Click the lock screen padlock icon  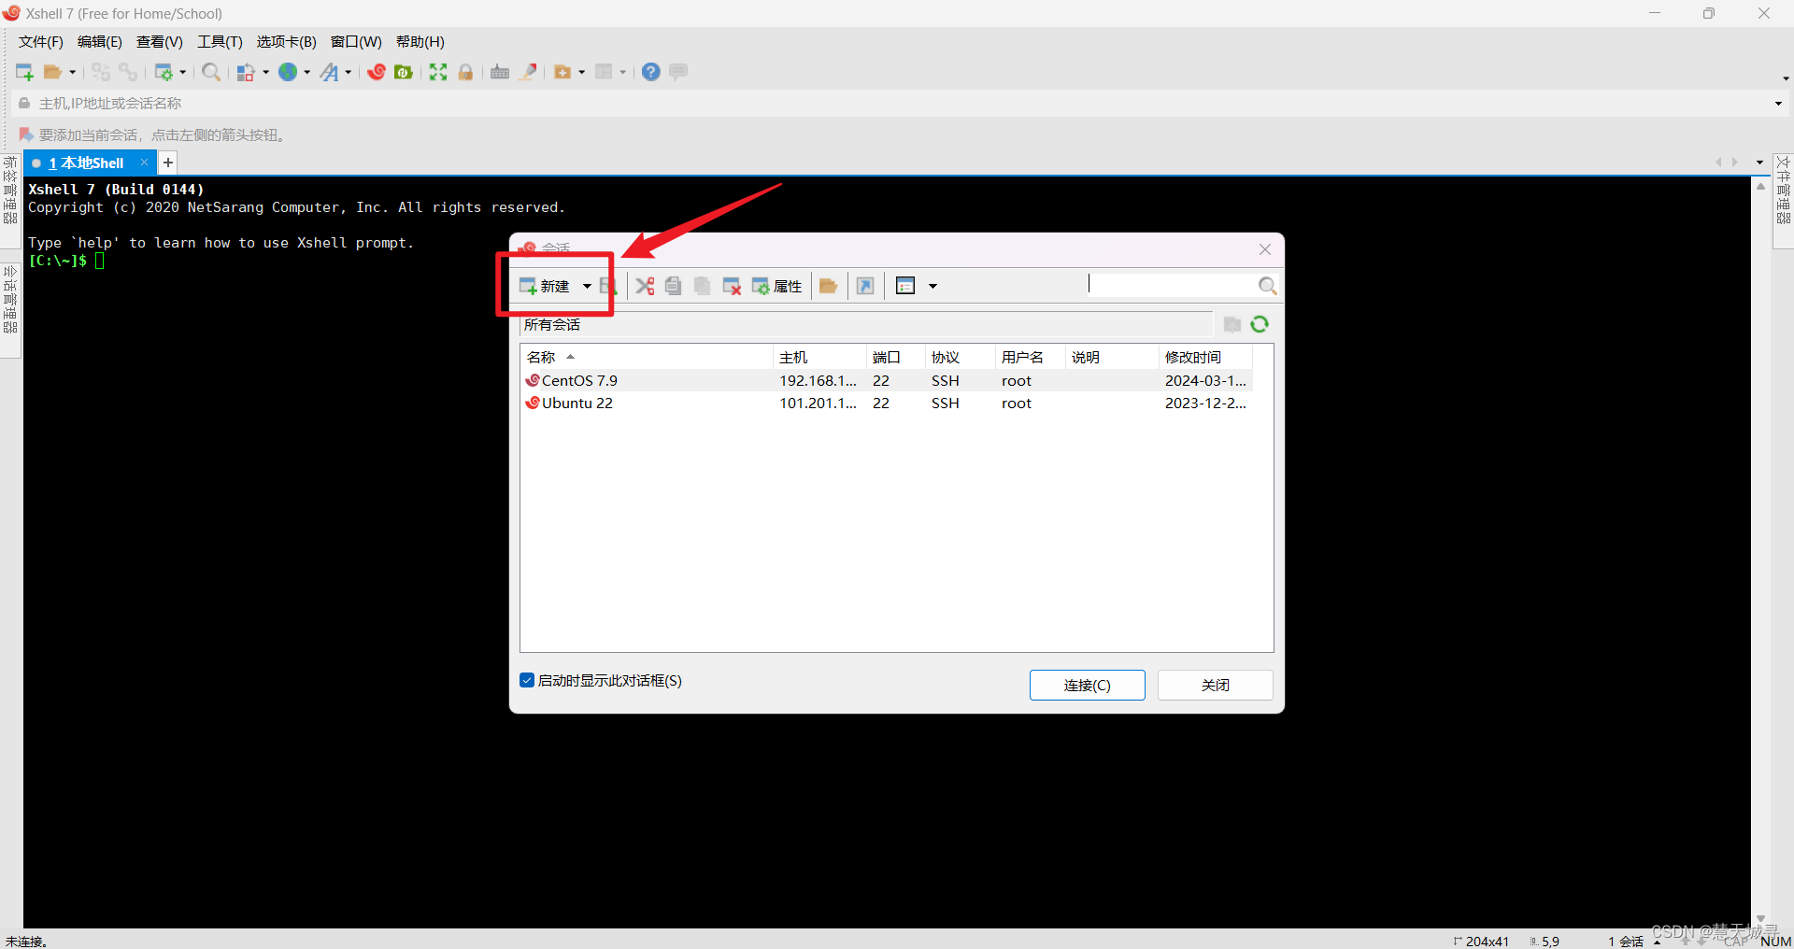465,72
